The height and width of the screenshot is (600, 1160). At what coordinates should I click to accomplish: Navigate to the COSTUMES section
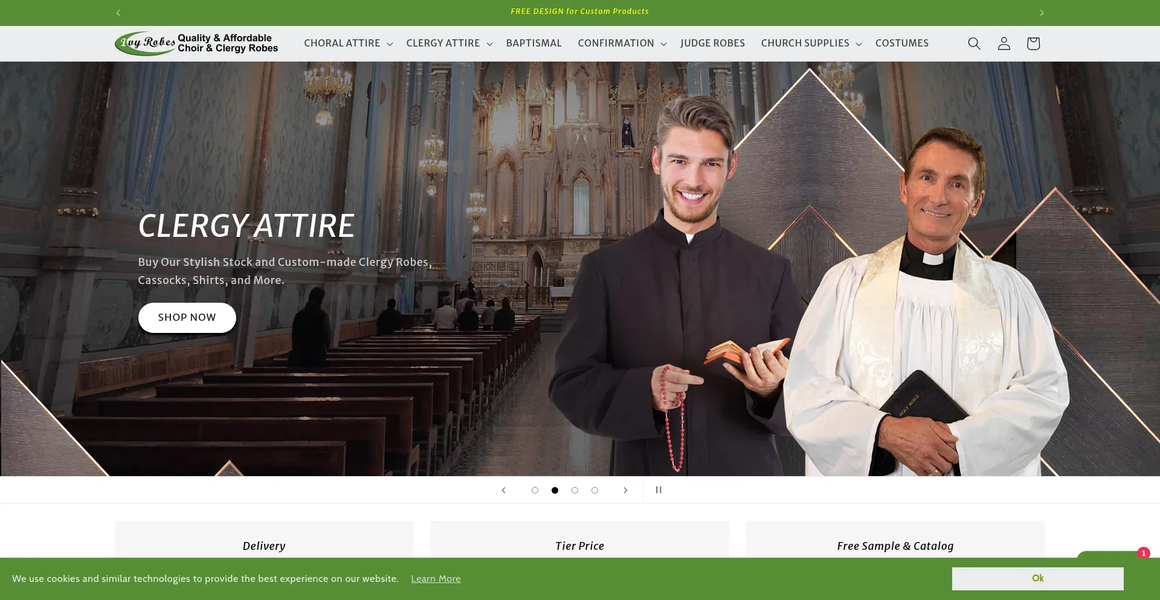(902, 43)
